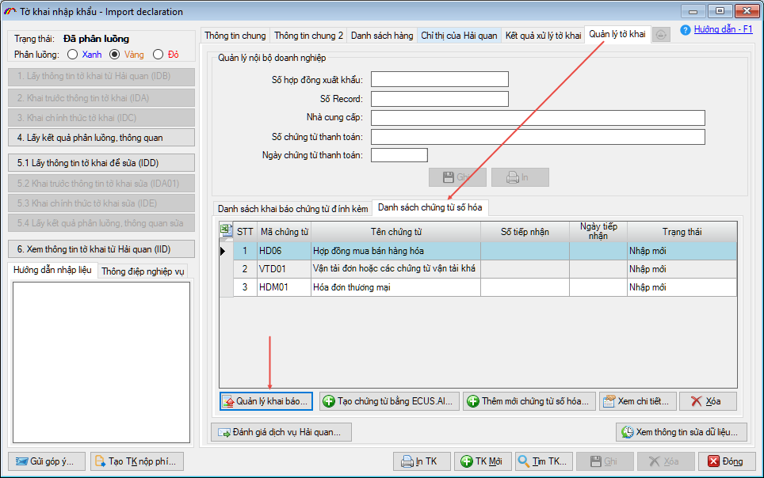764x478 pixels.
Task: Click the blue help question mark icon
Action: [686, 30]
